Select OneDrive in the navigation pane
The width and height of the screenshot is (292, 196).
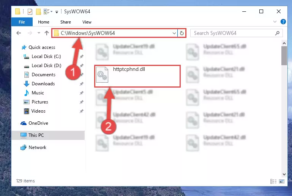coord(34,123)
